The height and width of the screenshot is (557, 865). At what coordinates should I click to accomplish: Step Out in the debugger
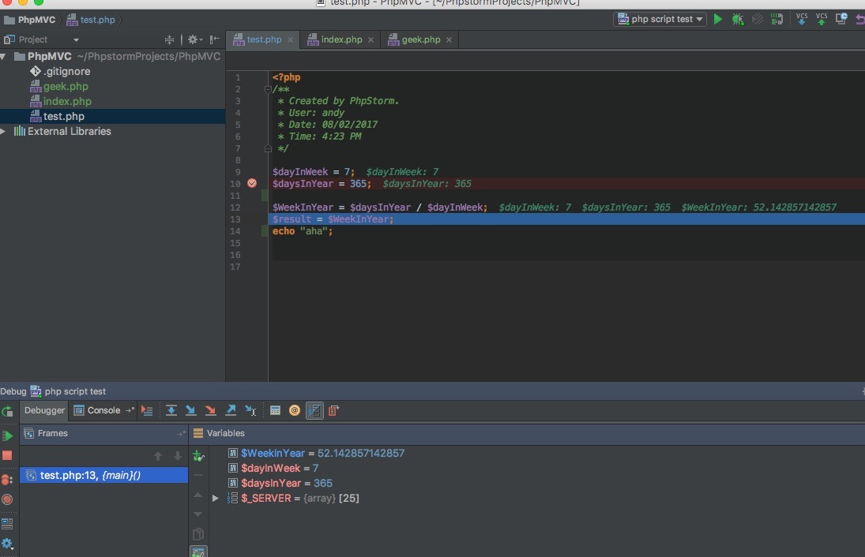231,410
